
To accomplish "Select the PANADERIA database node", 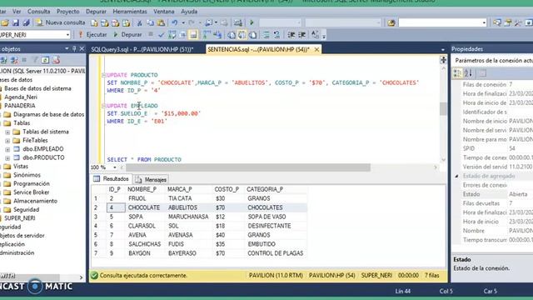I will point(20,106).
